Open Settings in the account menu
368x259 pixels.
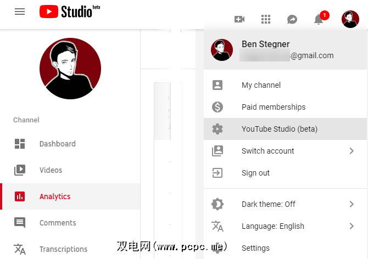click(285, 248)
